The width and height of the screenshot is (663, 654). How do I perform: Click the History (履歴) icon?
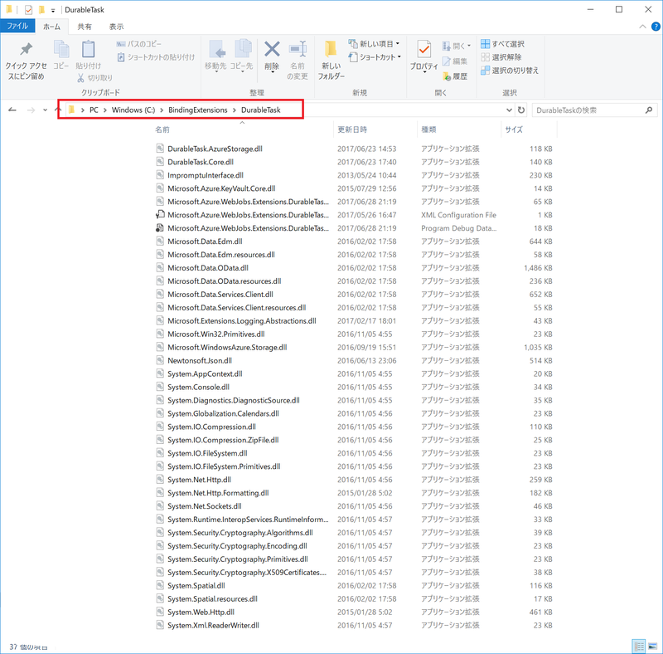(447, 76)
